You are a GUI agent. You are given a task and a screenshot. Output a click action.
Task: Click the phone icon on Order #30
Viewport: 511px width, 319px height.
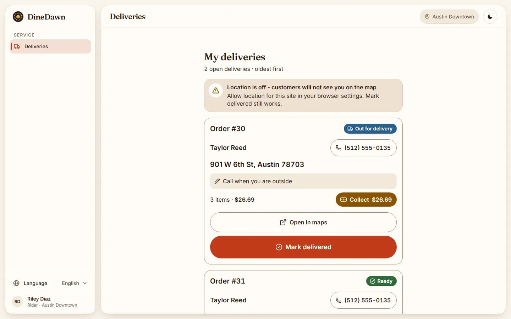[x=339, y=148]
